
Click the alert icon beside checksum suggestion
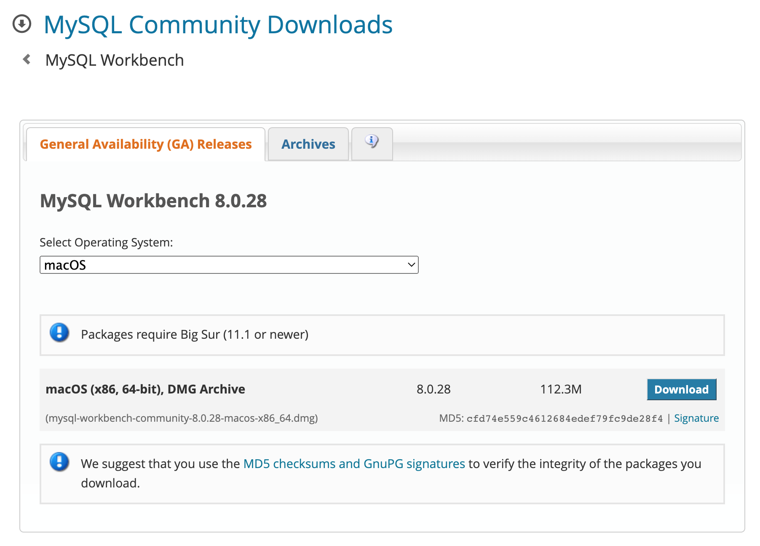(x=59, y=462)
